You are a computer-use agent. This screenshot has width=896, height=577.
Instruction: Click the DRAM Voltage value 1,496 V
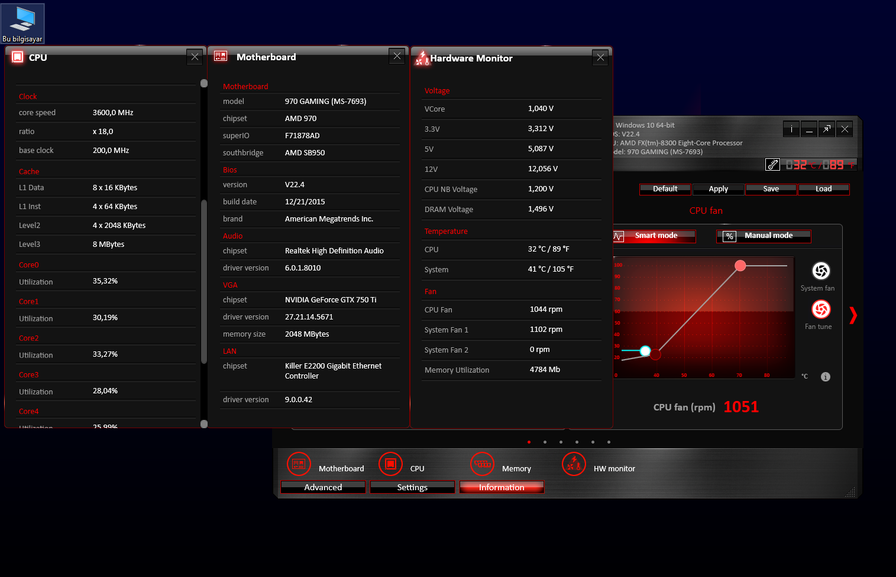pos(541,209)
